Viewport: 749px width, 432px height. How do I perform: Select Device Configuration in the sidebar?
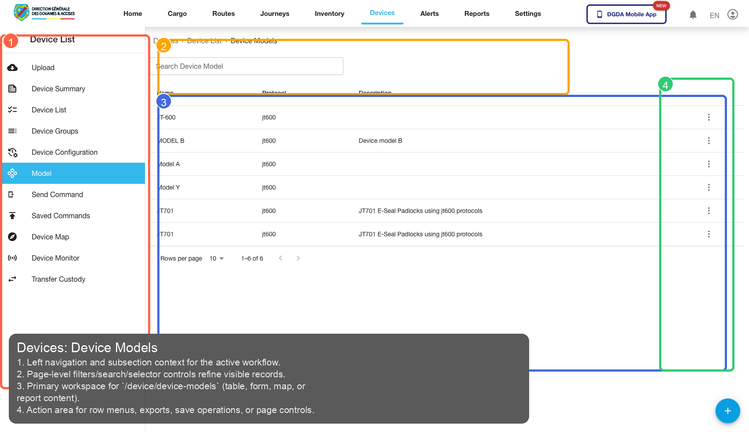pyautogui.click(x=64, y=152)
